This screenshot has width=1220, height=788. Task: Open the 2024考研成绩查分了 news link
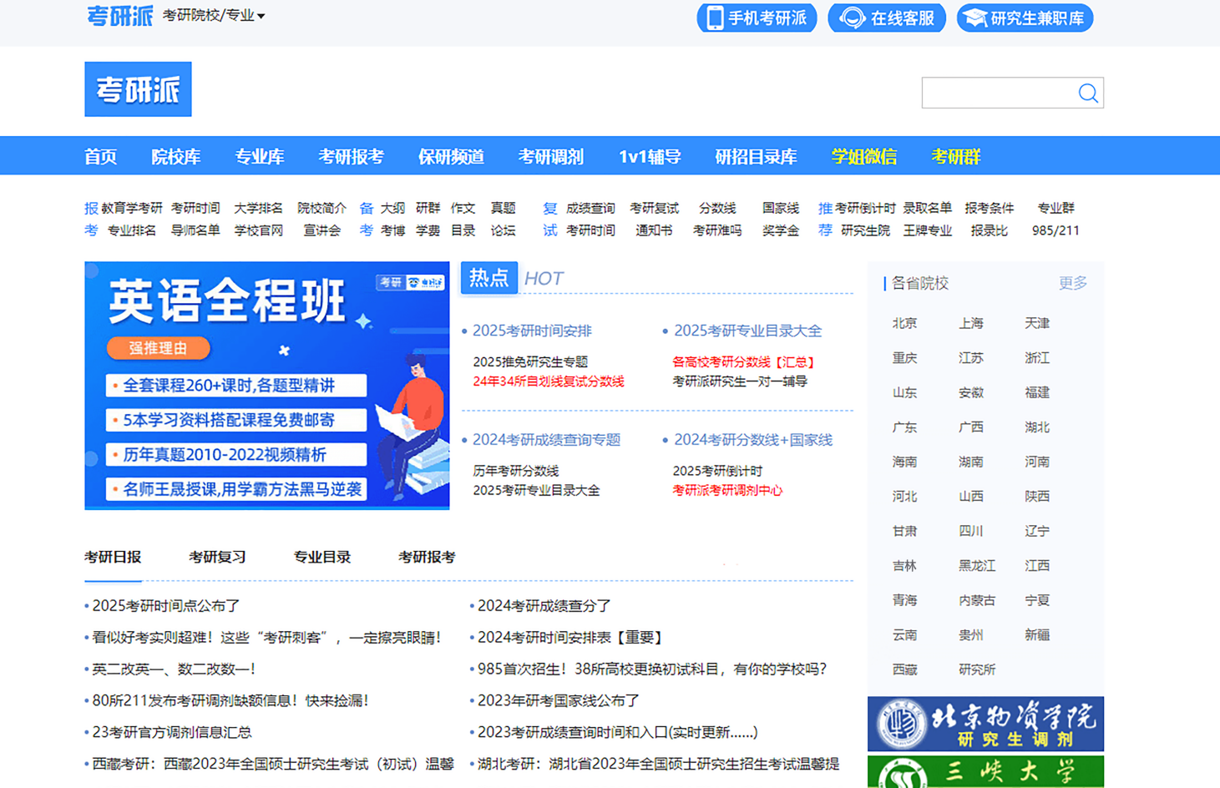(x=543, y=604)
